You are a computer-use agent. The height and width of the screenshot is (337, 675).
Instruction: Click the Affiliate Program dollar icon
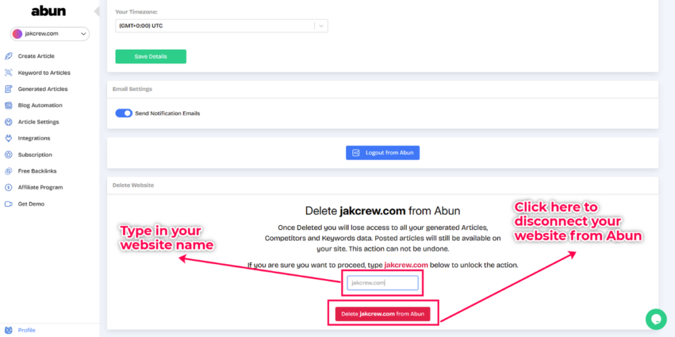[x=8, y=188]
